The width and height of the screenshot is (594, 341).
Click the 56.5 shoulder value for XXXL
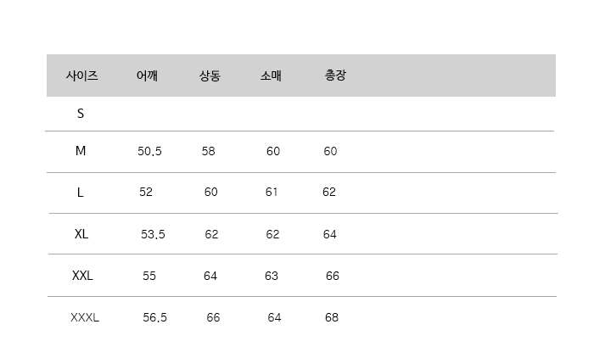click(155, 317)
